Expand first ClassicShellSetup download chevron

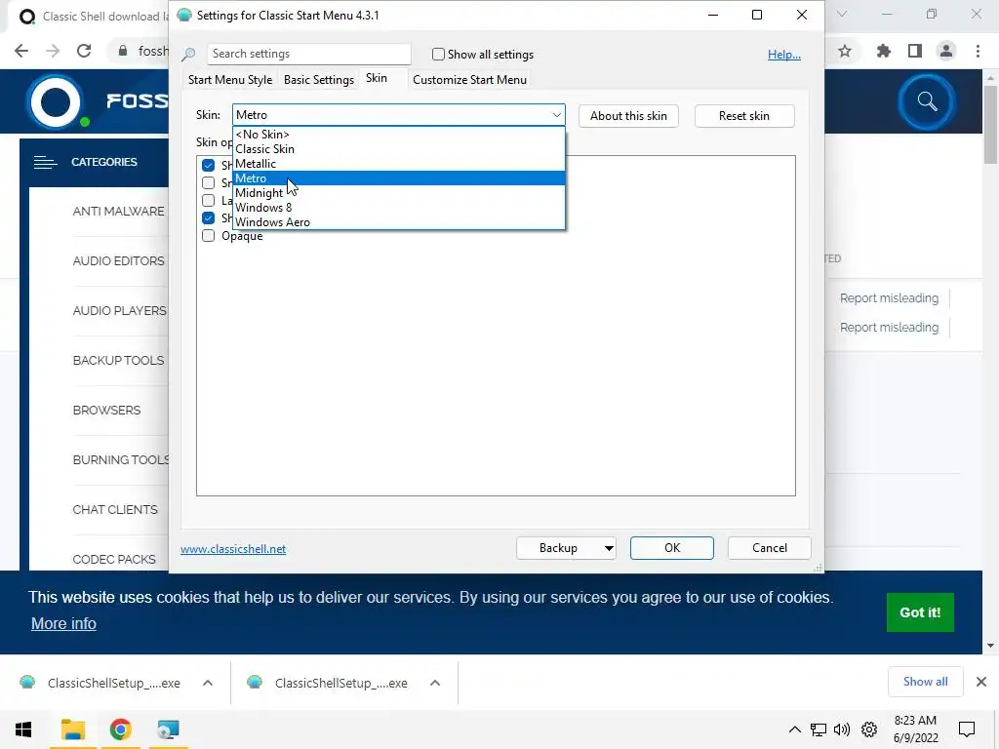pos(208,683)
